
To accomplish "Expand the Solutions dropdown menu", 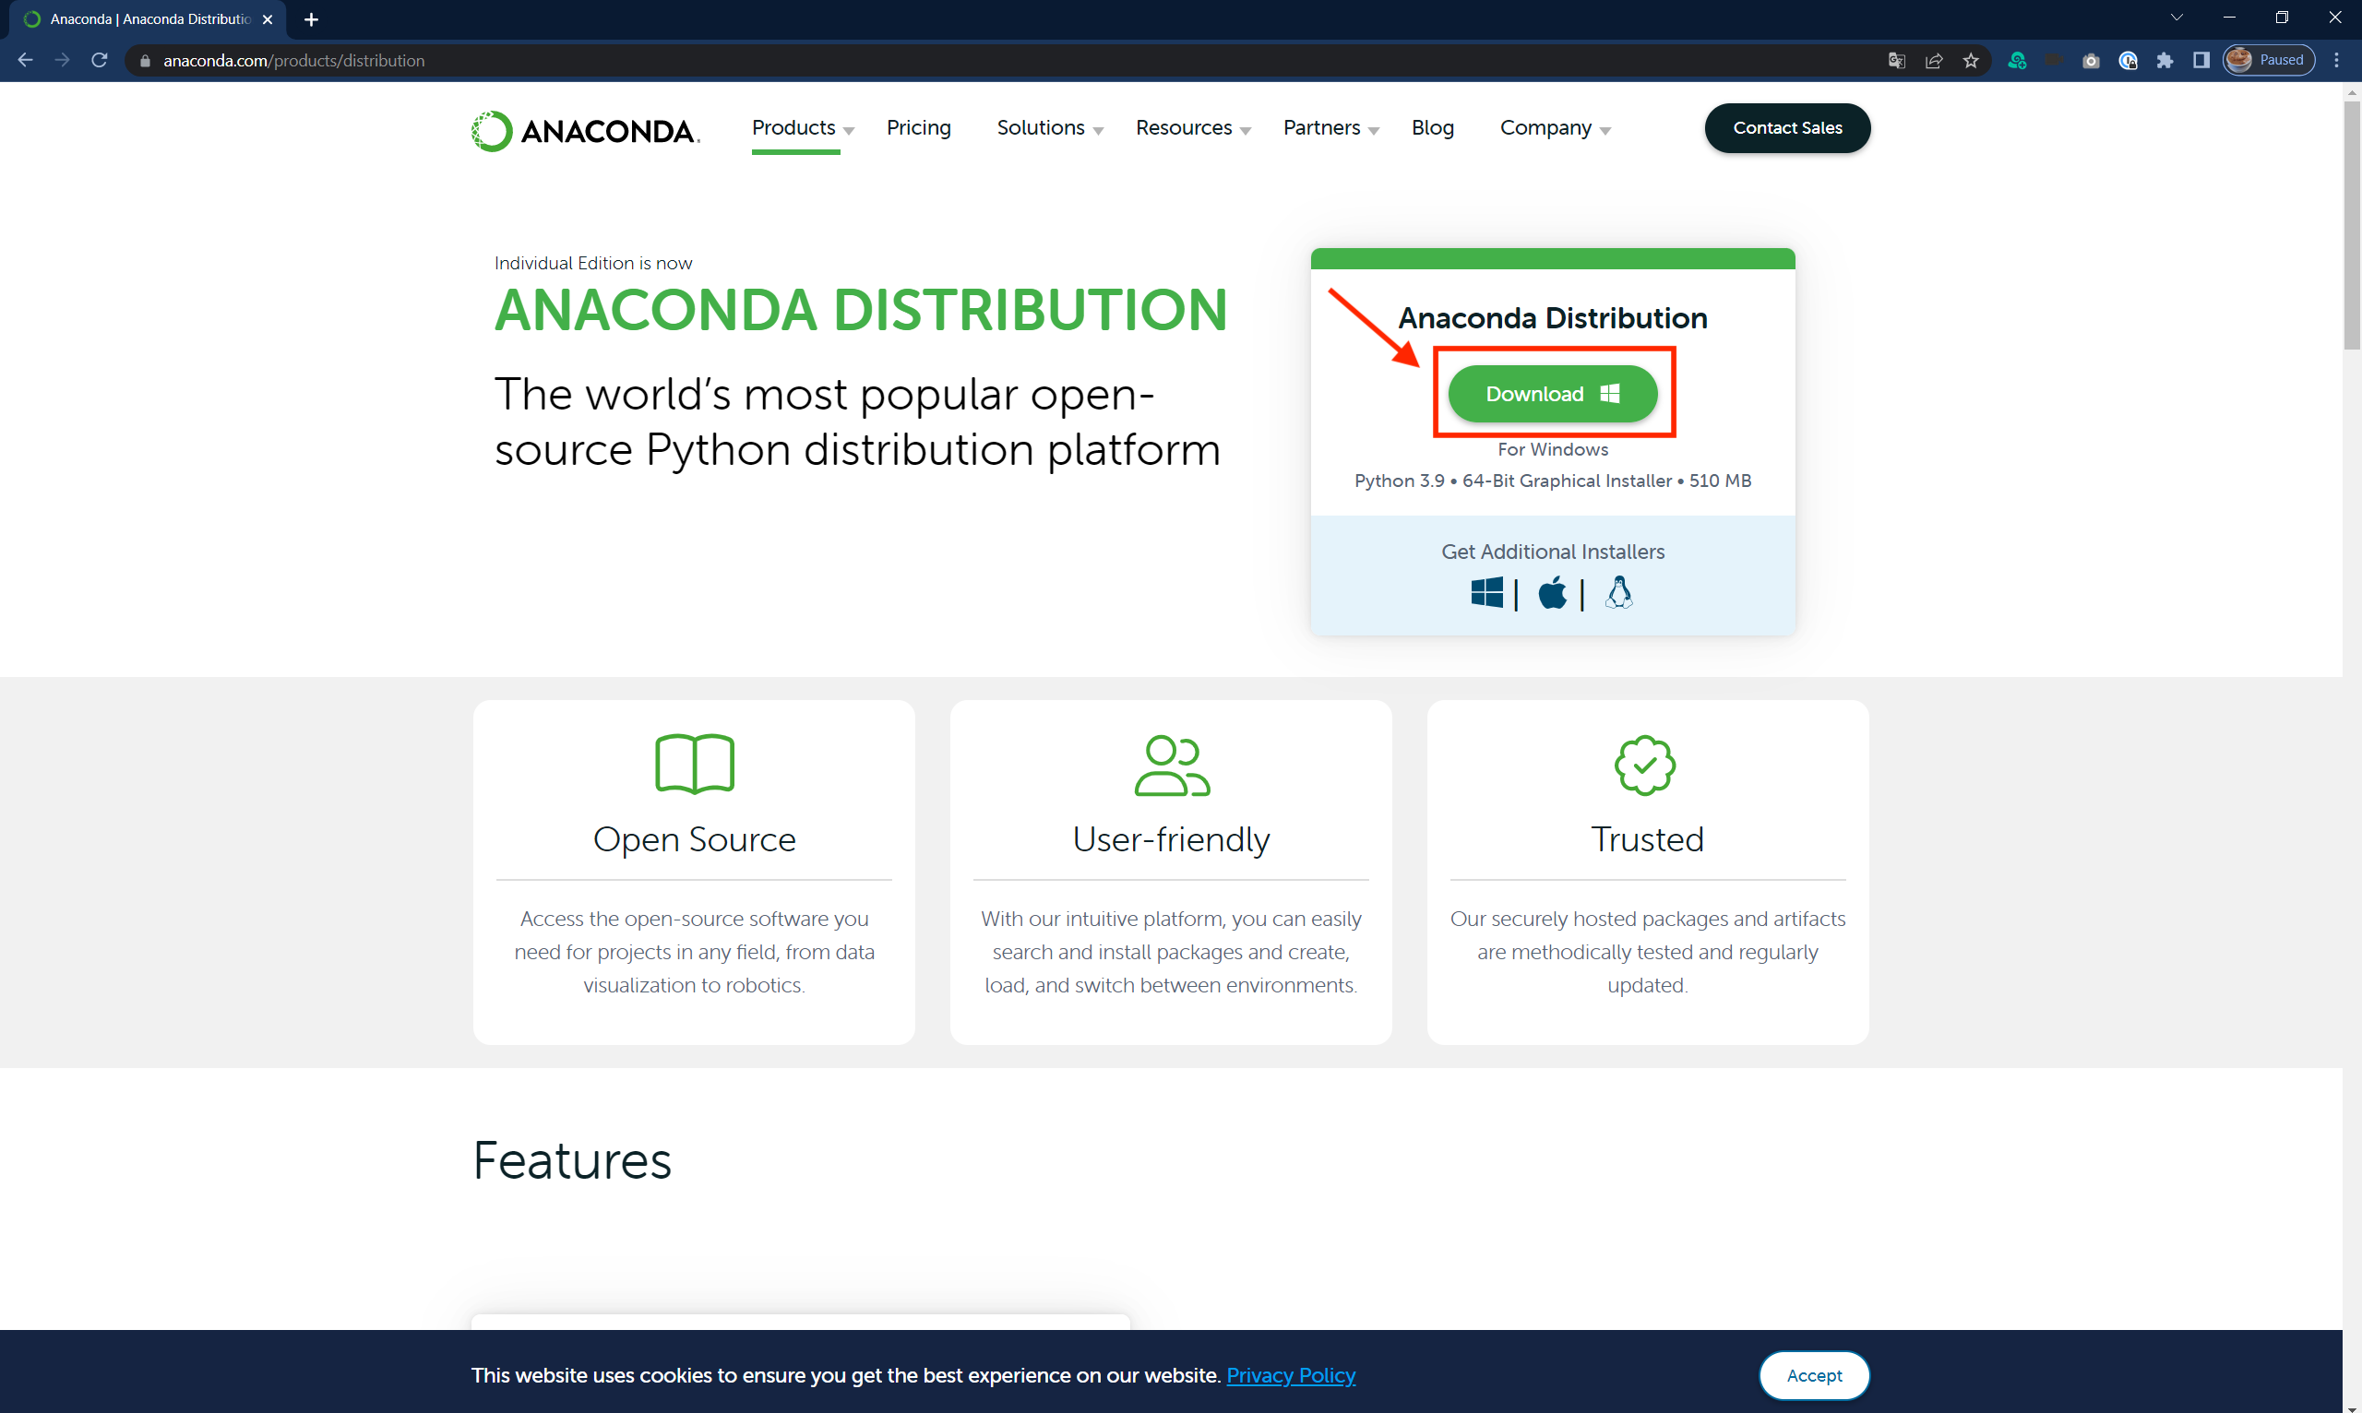I will (x=1049, y=127).
